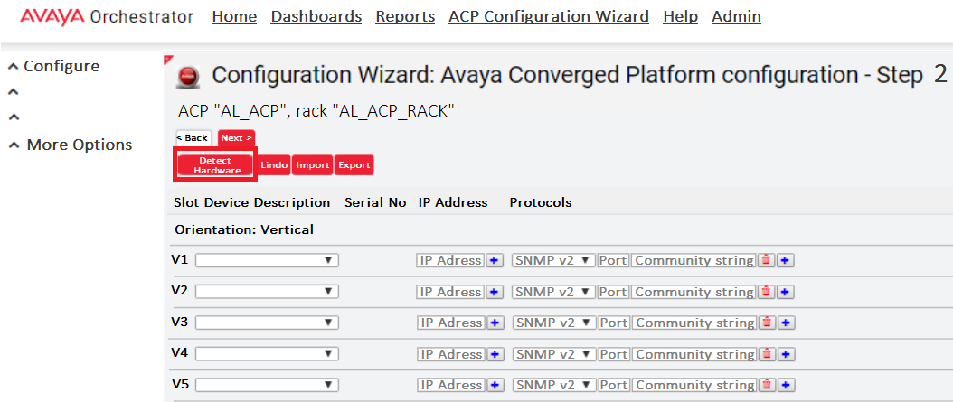Viewport: 953px width, 402px height.
Task: Add IP address for slot V1
Action: [494, 260]
